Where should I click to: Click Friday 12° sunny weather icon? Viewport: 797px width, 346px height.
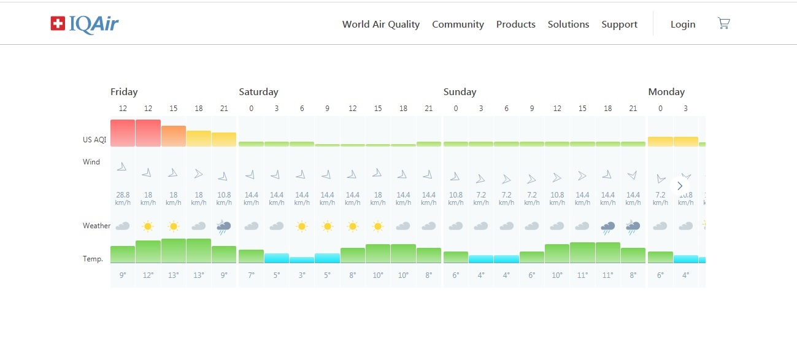tap(148, 226)
